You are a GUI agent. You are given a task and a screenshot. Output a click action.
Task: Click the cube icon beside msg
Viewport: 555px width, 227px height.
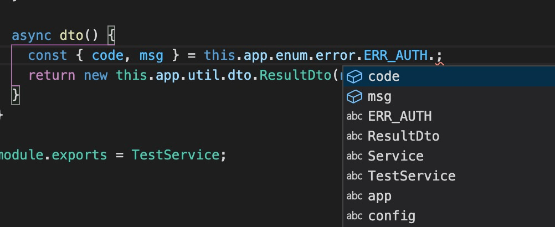tap(354, 96)
